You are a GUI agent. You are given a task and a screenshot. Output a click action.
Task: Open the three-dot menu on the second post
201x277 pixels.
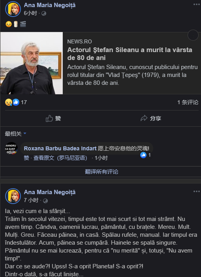196,191
